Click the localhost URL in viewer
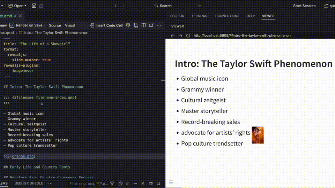 coord(242,36)
